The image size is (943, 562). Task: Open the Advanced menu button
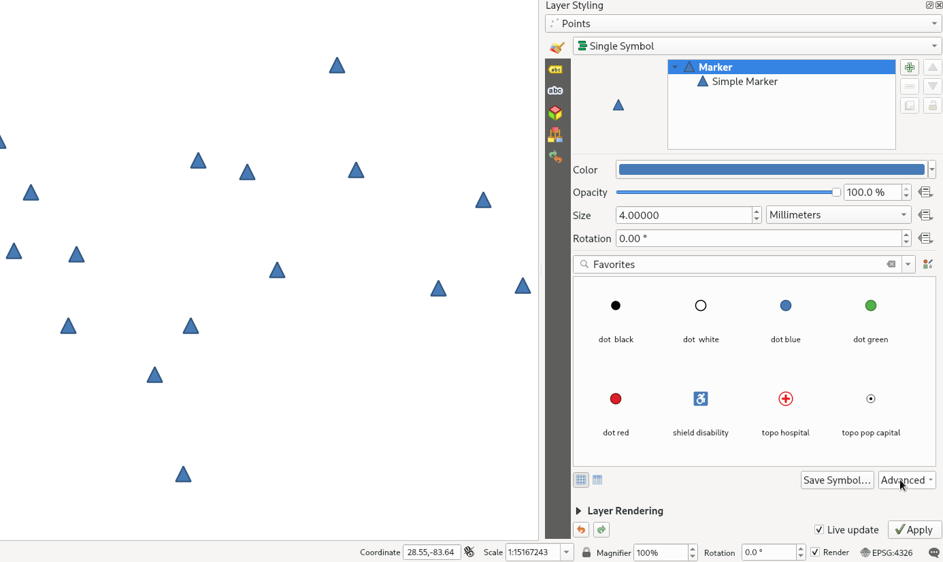click(906, 480)
